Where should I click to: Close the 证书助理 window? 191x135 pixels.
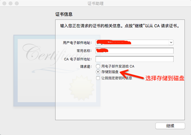click(4, 3)
